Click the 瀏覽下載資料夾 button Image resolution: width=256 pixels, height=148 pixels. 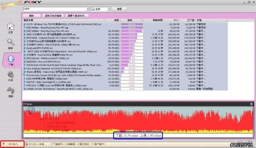77,16
